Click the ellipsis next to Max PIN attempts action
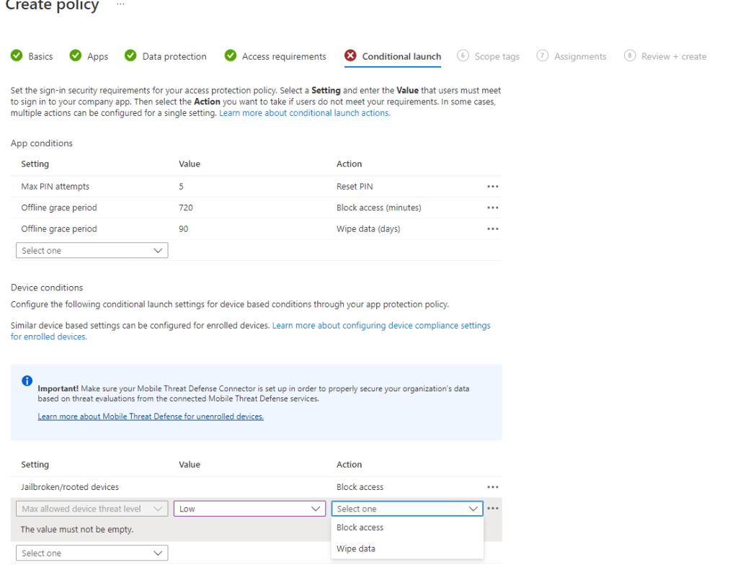The width and height of the screenshot is (738, 588). point(493,186)
